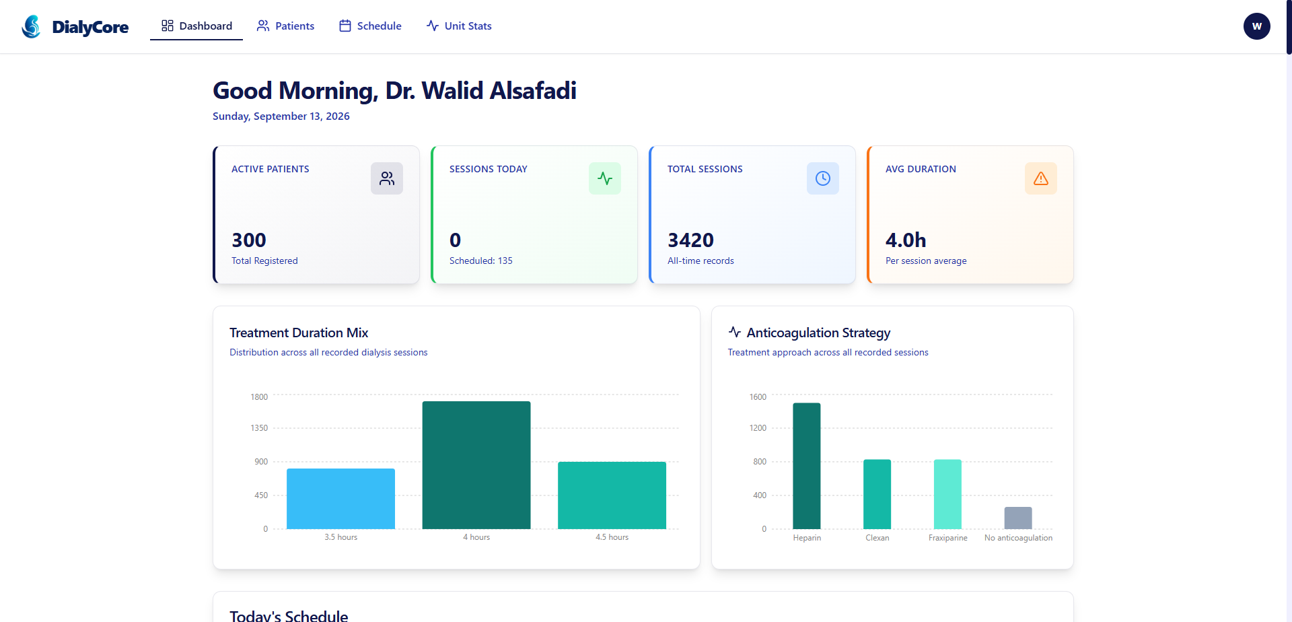Click the 'Treatment Duration Mix' heading
Image resolution: width=1292 pixels, height=622 pixels.
point(299,333)
